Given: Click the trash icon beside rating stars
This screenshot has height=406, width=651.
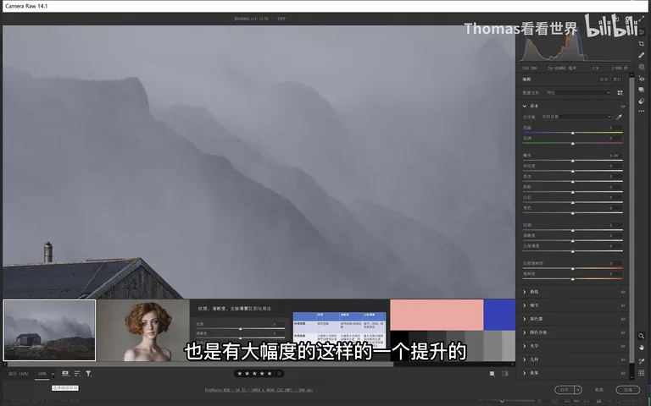Looking at the screenshot, I should pos(280,374).
